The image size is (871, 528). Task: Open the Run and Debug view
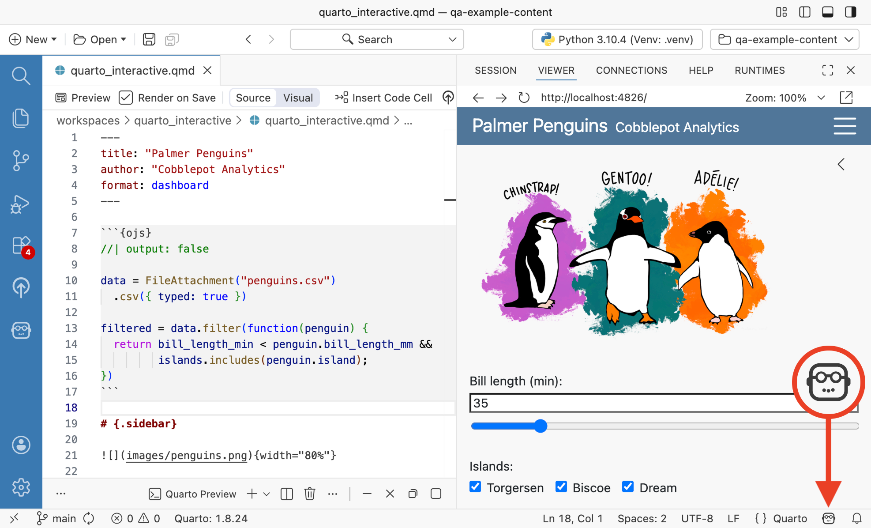point(21,204)
